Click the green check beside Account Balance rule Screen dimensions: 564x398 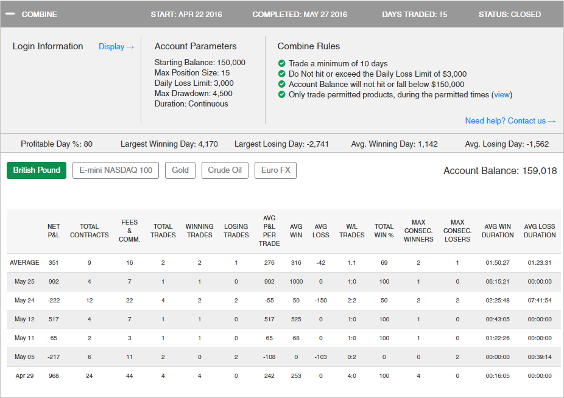pyautogui.click(x=281, y=84)
